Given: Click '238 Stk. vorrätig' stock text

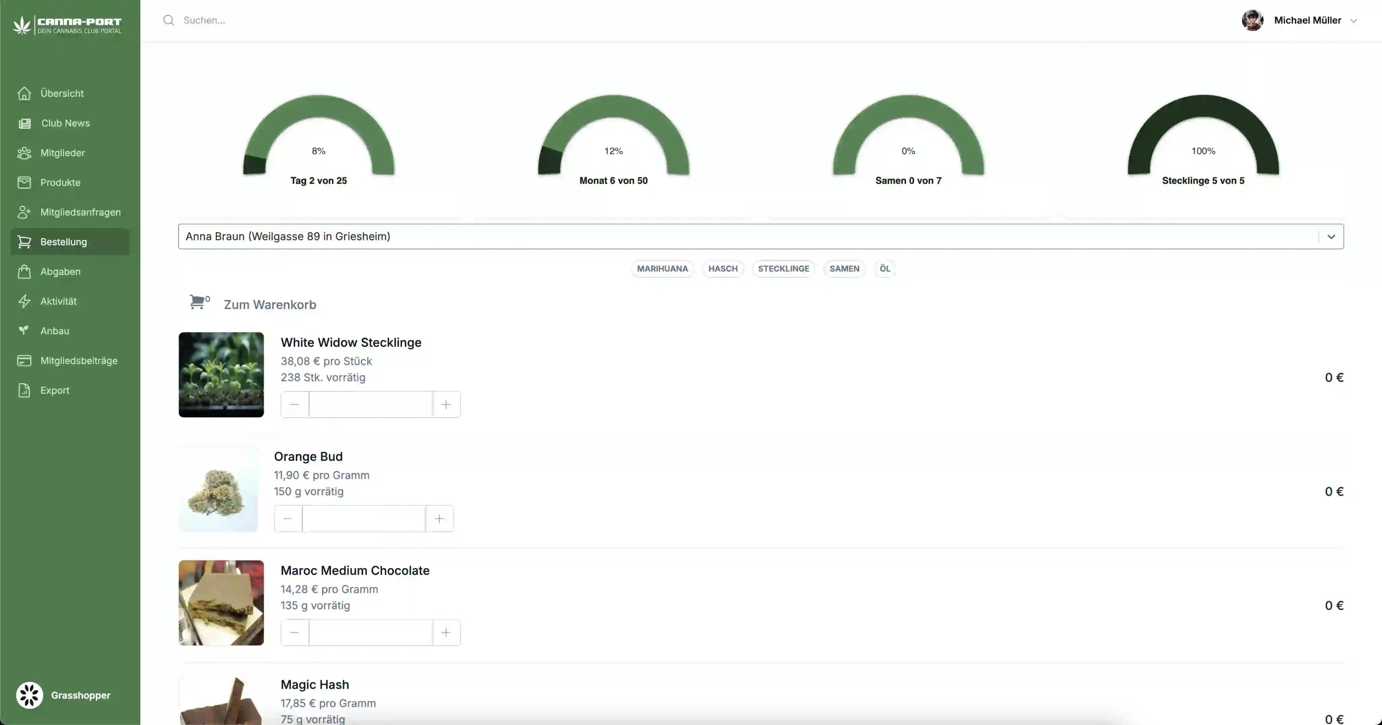Looking at the screenshot, I should 323,377.
